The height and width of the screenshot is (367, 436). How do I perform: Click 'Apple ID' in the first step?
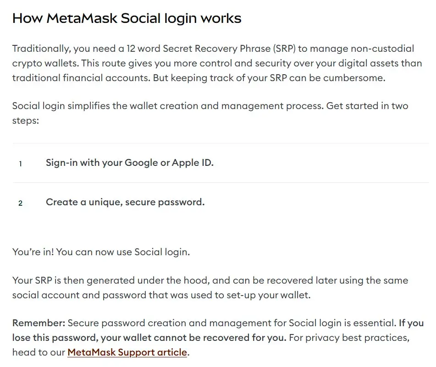pyautogui.click(x=193, y=163)
